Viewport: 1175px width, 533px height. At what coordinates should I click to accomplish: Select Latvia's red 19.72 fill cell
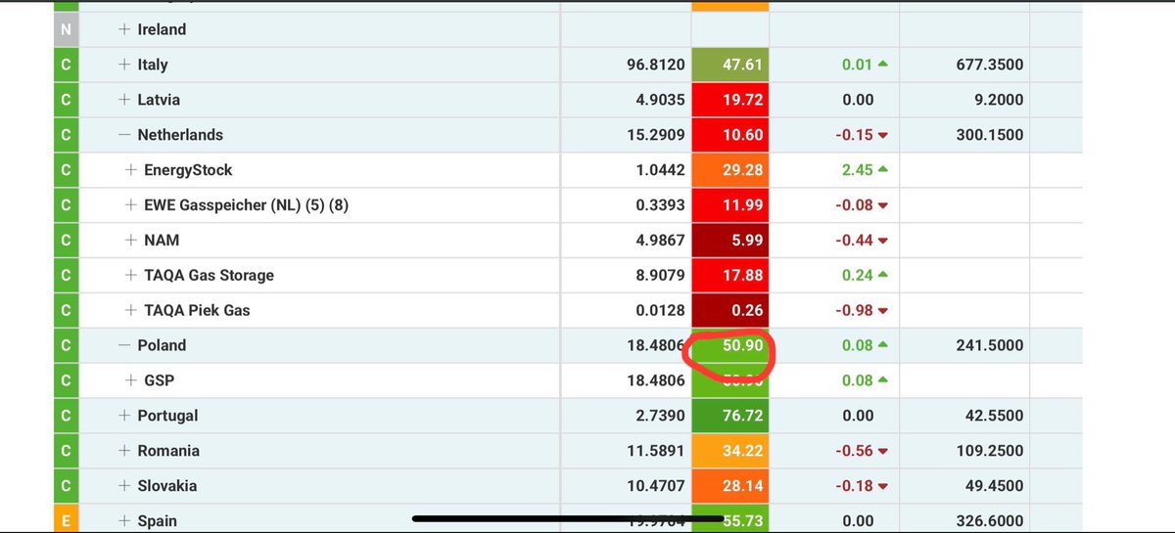point(730,100)
